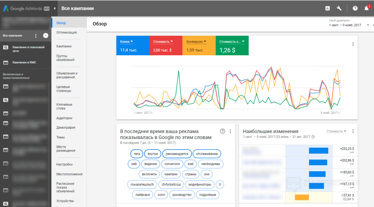The height and width of the screenshot is (207, 374).
Task: Open the Оптимизация menu item
Action: point(66,33)
